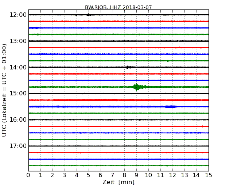Viewport: 237px width, 190px height.
Task: Click the x-axis tick label 3
Action: coord(65,175)
